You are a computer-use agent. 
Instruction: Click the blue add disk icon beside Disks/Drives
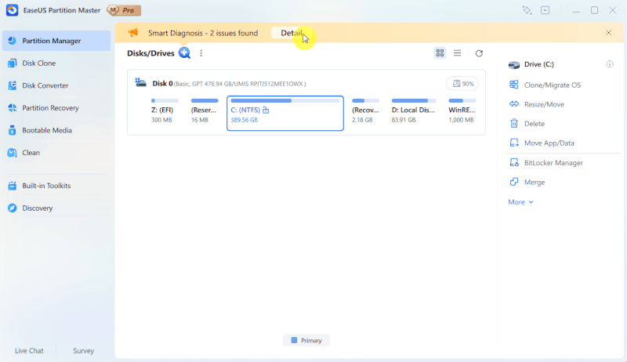[x=184, y=52]
